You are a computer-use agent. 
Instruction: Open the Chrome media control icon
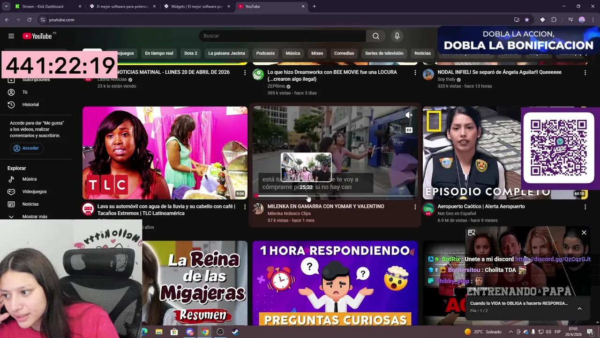pyautogui.click(x=570, y=20)
